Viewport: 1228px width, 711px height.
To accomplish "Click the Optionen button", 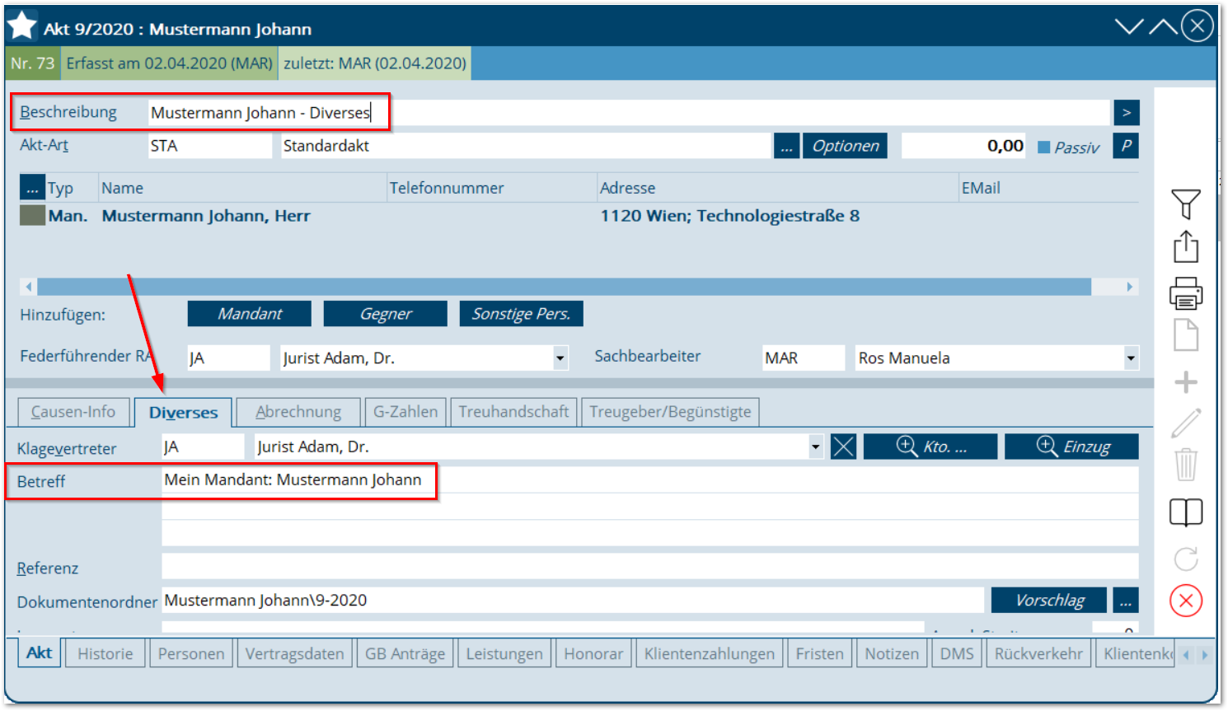I will pyautogui.click(x=846, y=147).
